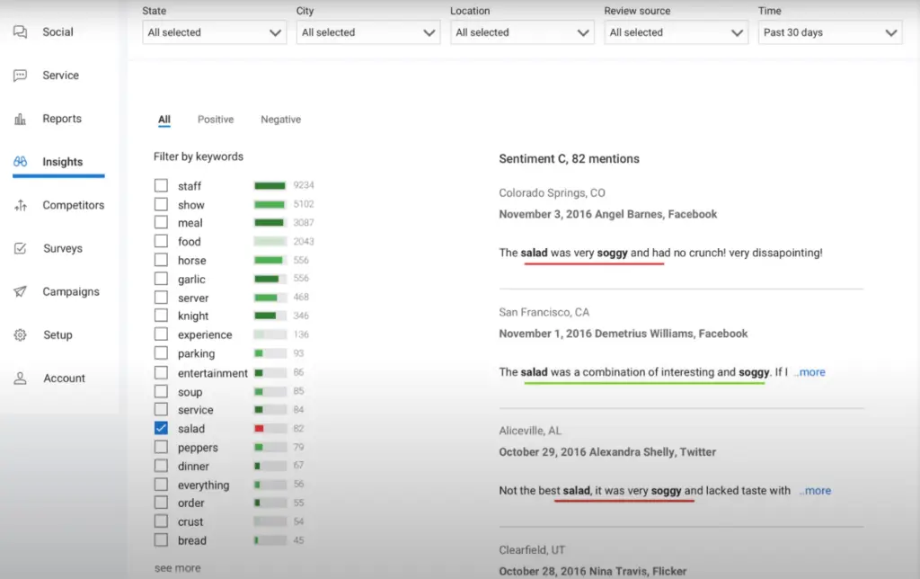Click the Surveys checkbox icon
Image resolution: width=920 pixels, height=579 pixels.
click(20, 249)
